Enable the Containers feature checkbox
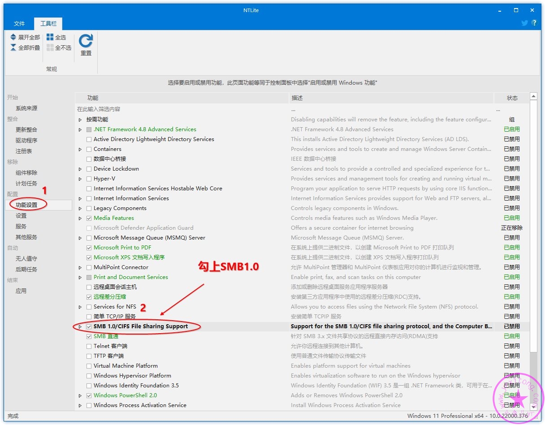This screenshot has width=545, height=425. click(x=89, y=149)
